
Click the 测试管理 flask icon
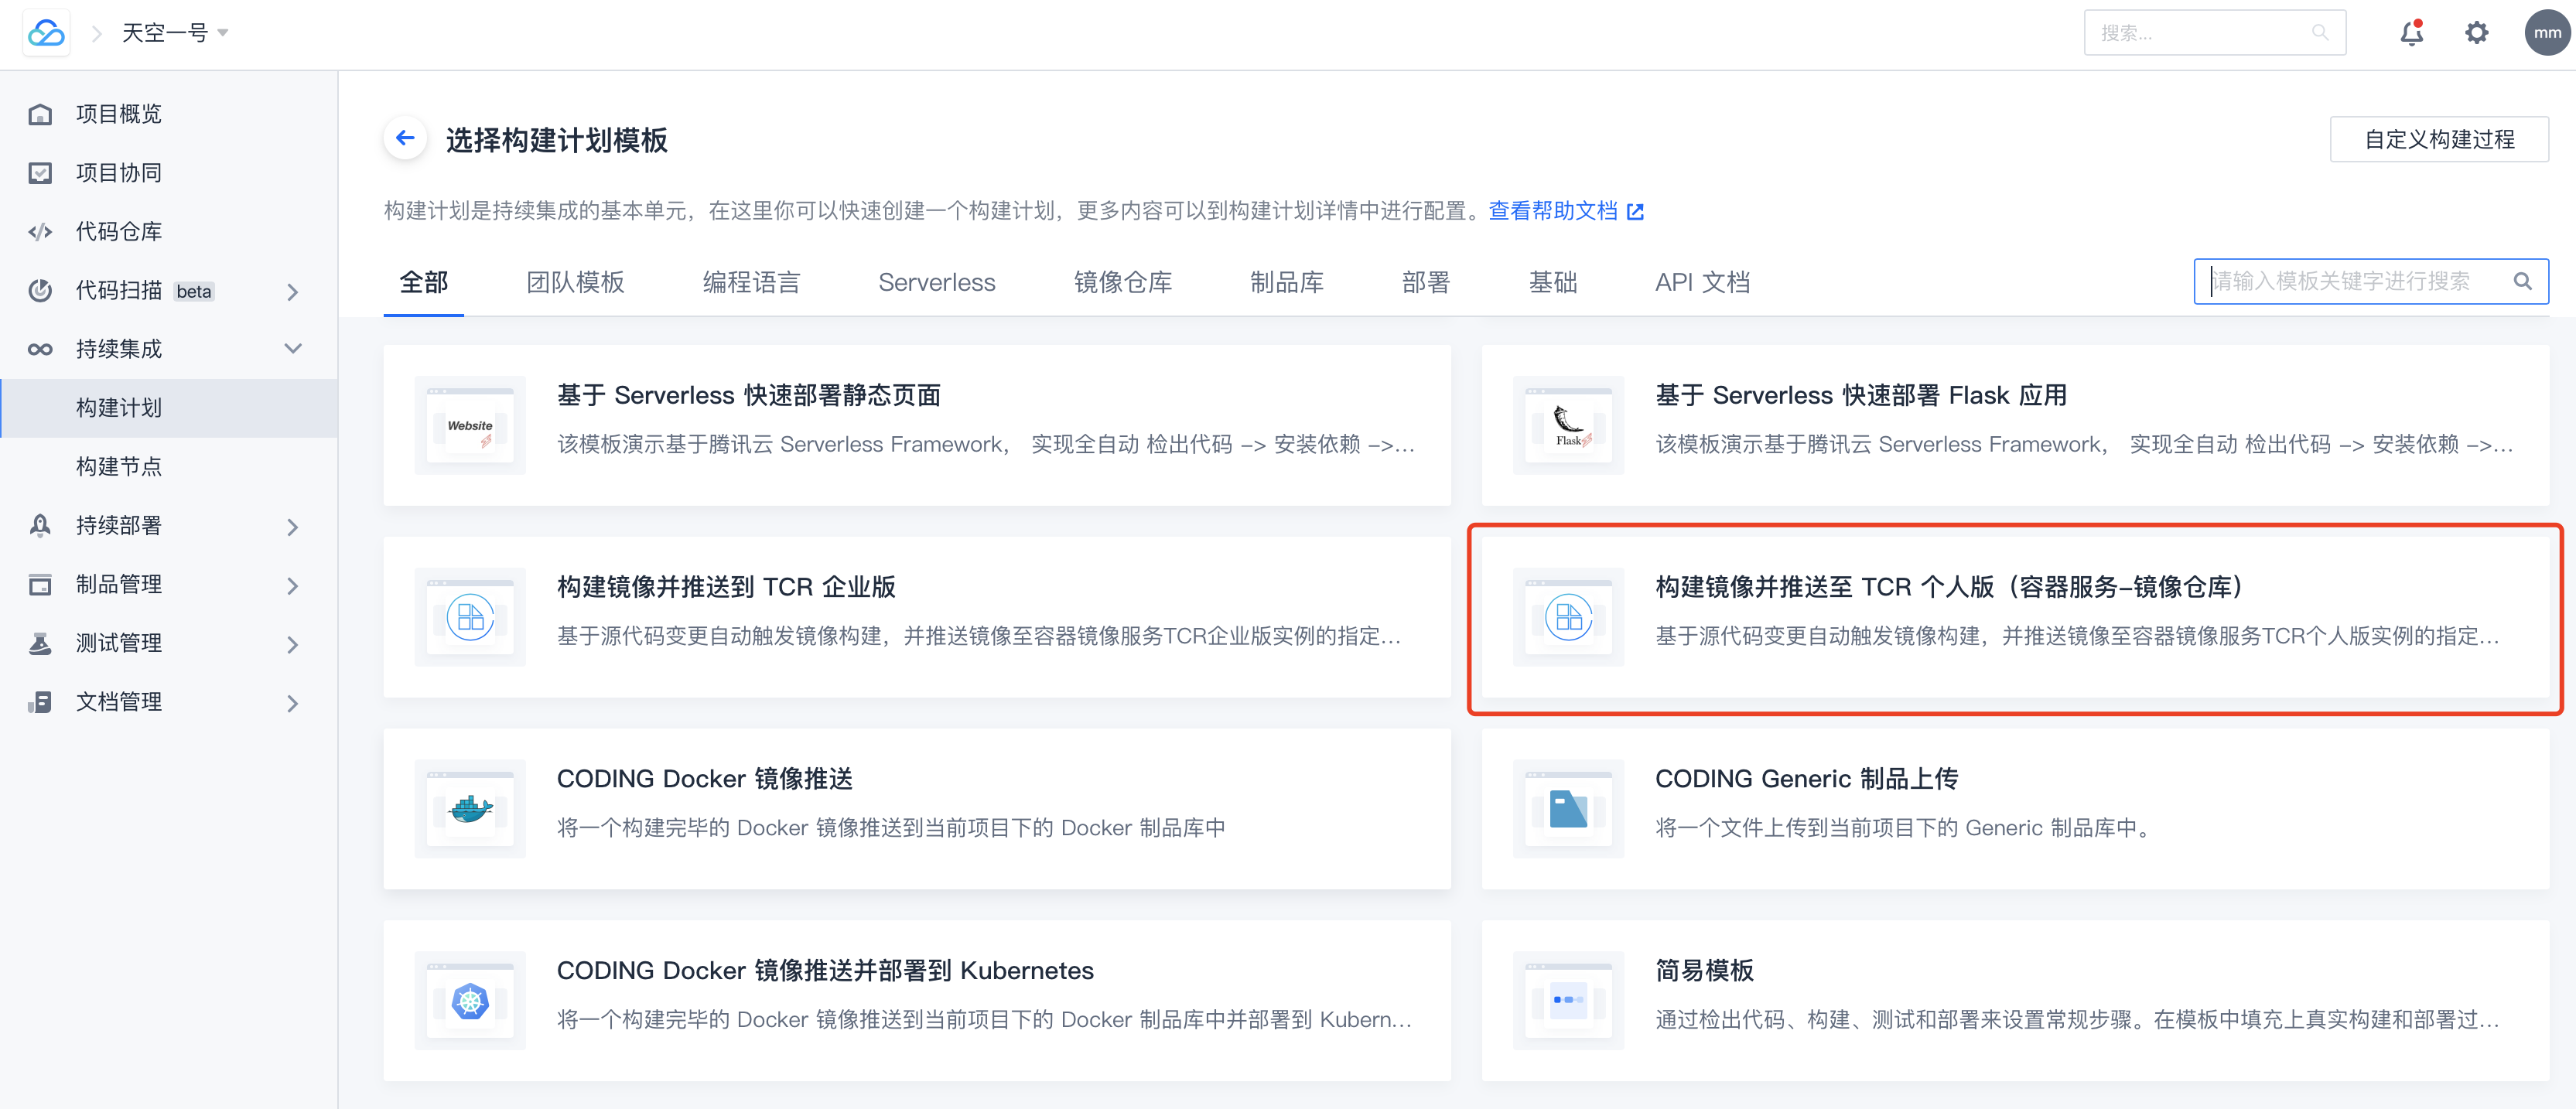[x=40, y=644]
